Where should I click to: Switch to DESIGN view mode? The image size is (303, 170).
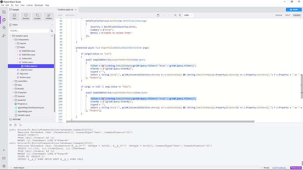(x=279, y=15)
